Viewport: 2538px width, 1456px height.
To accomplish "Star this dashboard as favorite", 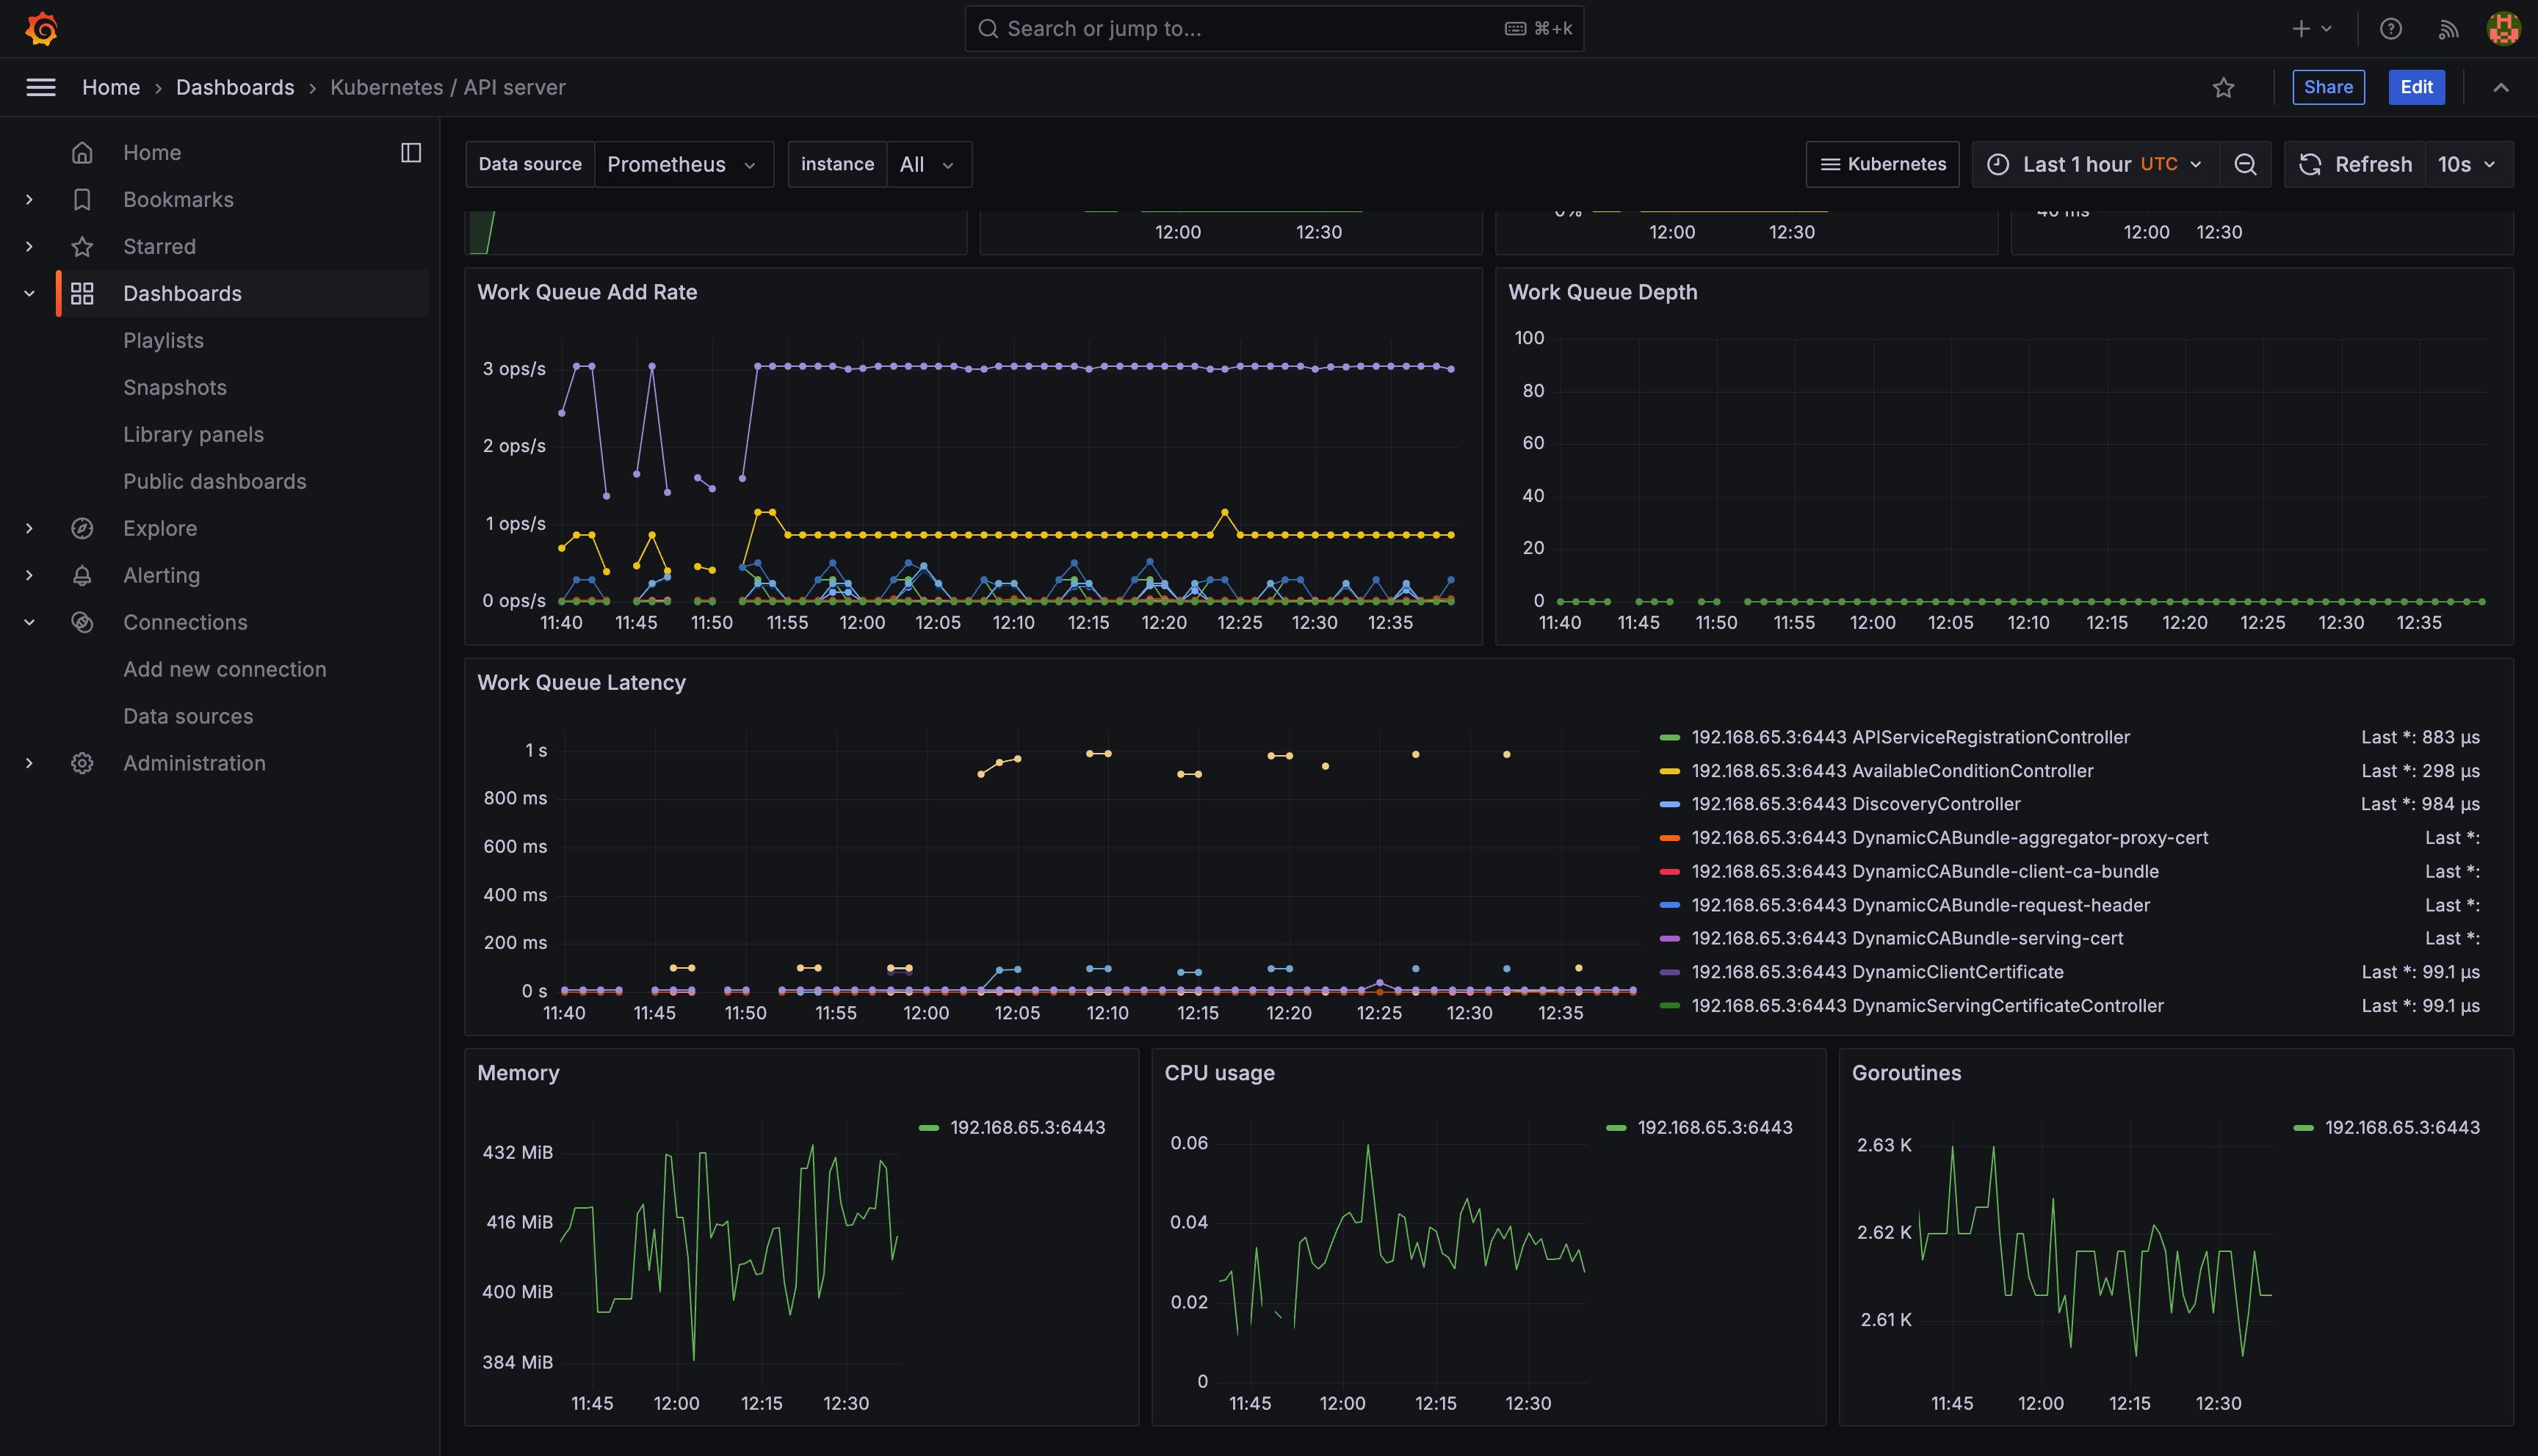I will tap(2223, 87).
